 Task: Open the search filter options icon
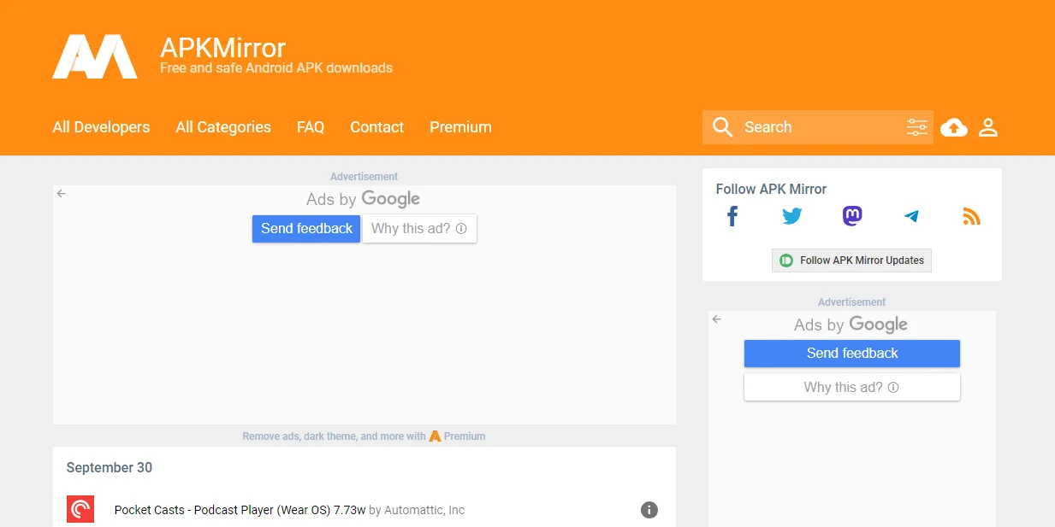pyautogui.click(x=916, y=127)
